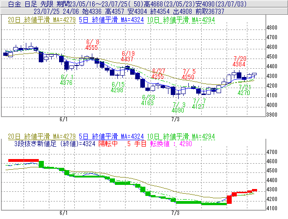Click the 4700 axis label in lower chart
Image resolution: width=288 pixels, height=219 pixels.
tap(272, 152)
